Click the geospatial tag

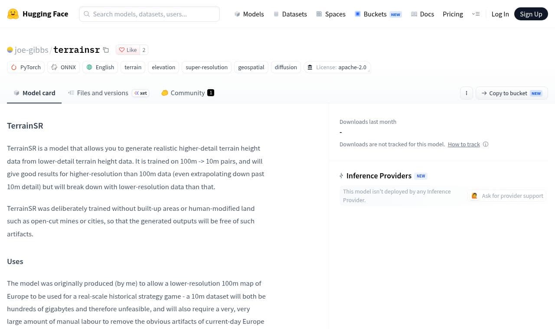251,67
